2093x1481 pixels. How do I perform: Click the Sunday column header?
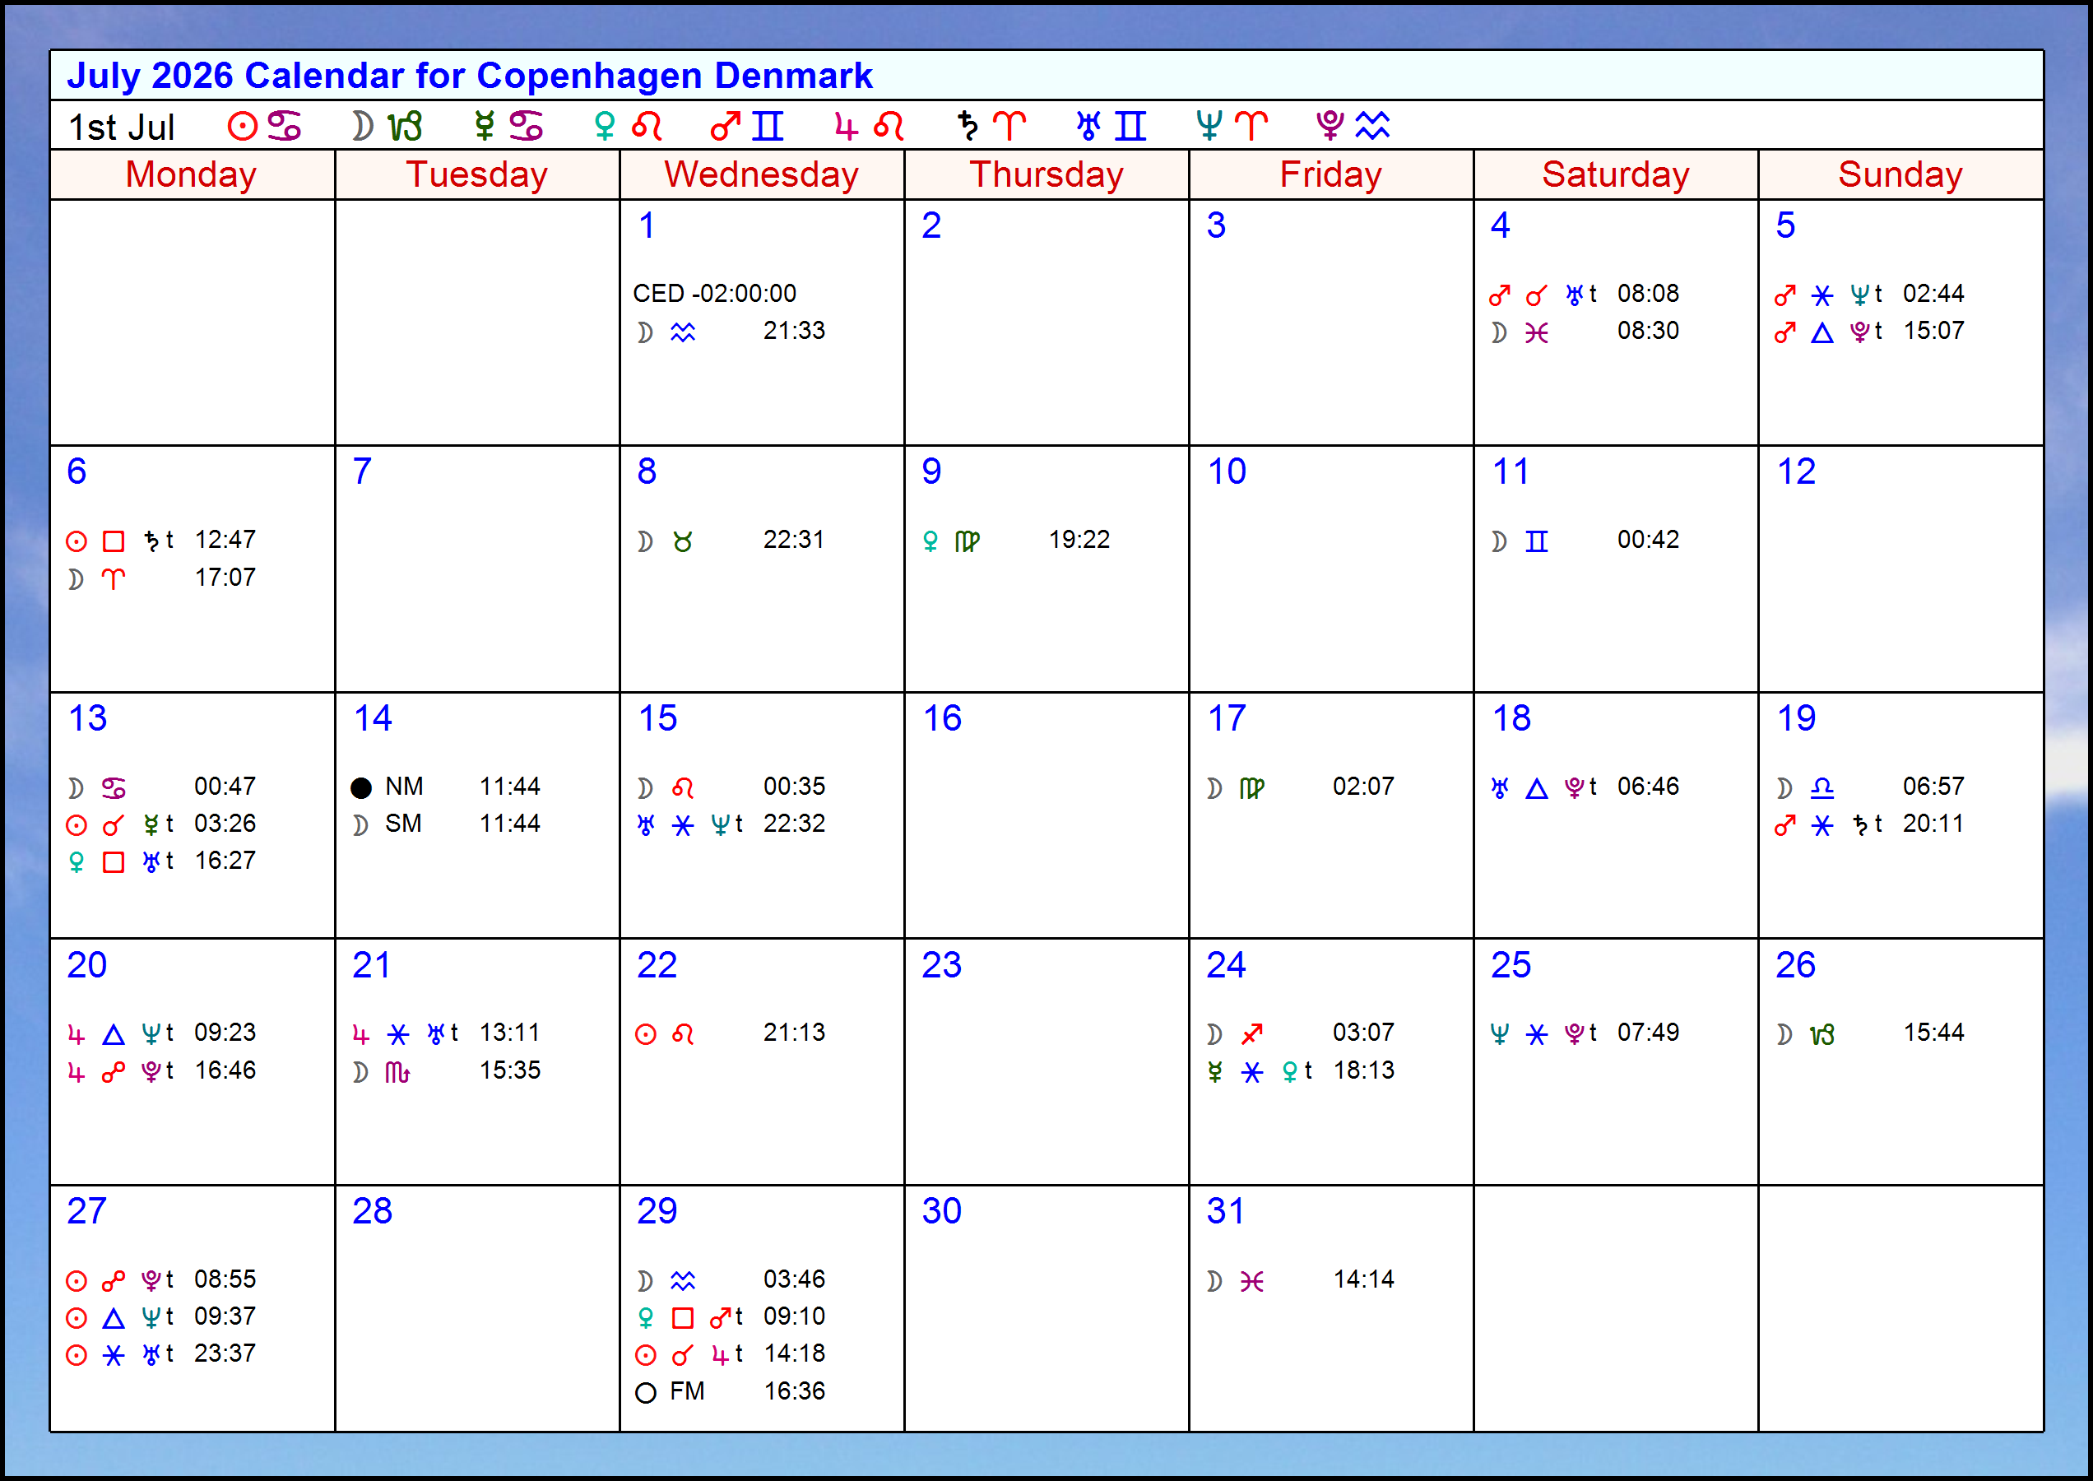pyautogui.click(x=1900, y=174)
